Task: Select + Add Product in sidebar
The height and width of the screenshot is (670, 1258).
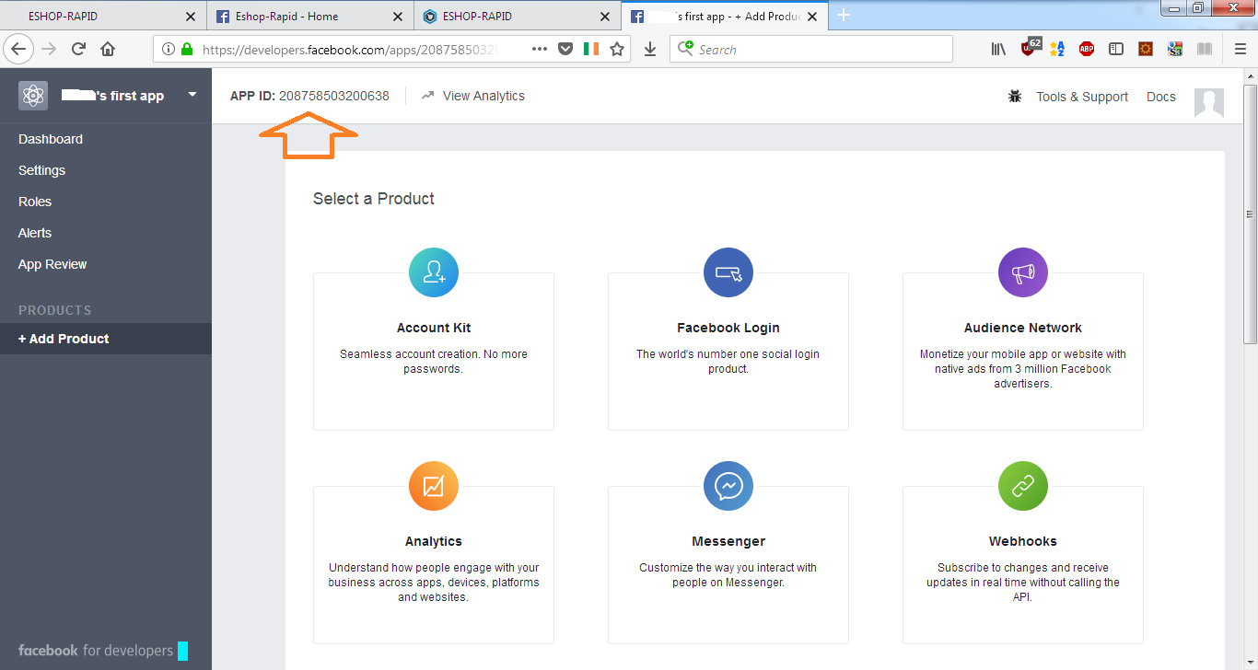Action: 106,339
